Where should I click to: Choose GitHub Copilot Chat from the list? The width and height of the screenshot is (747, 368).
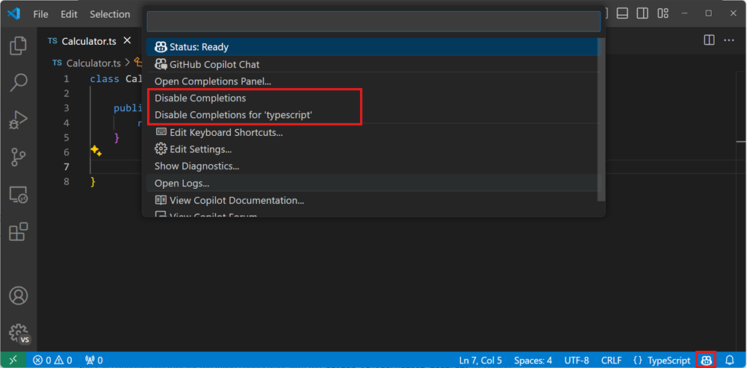click(x=214, y=64)
